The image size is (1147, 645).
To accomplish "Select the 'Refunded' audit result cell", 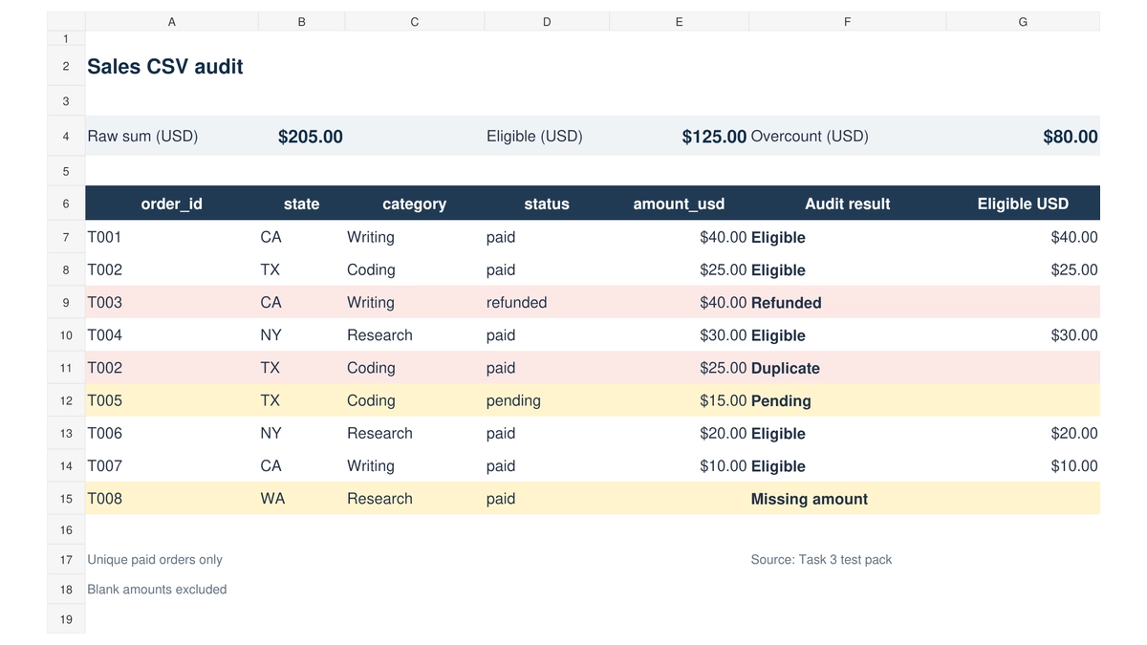I will pos(847,302).
